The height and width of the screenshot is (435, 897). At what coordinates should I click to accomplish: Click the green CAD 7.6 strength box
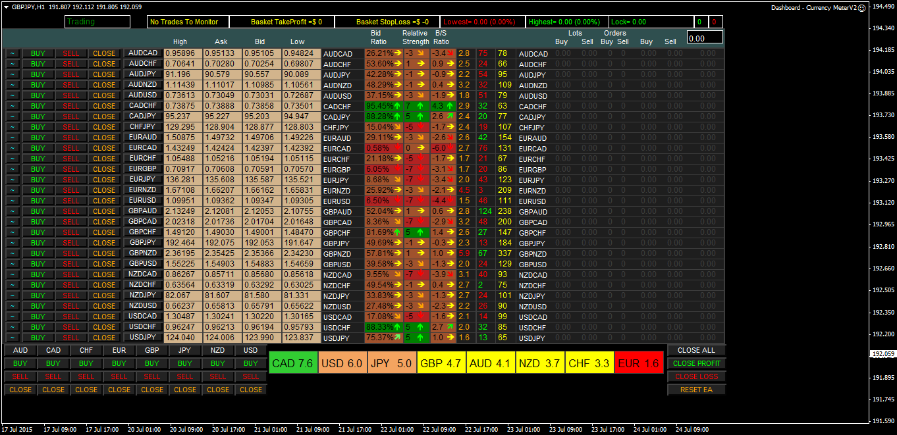pos(293,363)
